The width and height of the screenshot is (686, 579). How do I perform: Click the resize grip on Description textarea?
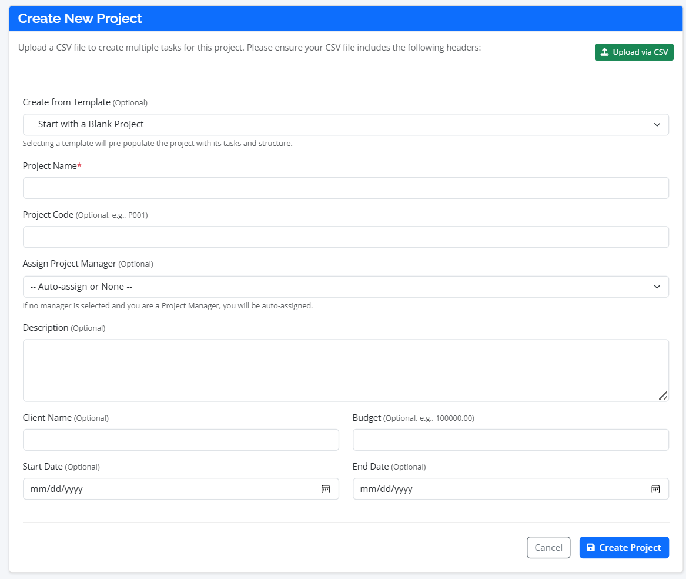664,396
